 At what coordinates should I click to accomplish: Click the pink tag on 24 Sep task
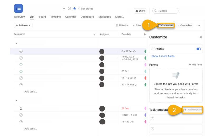click(145, 108)
